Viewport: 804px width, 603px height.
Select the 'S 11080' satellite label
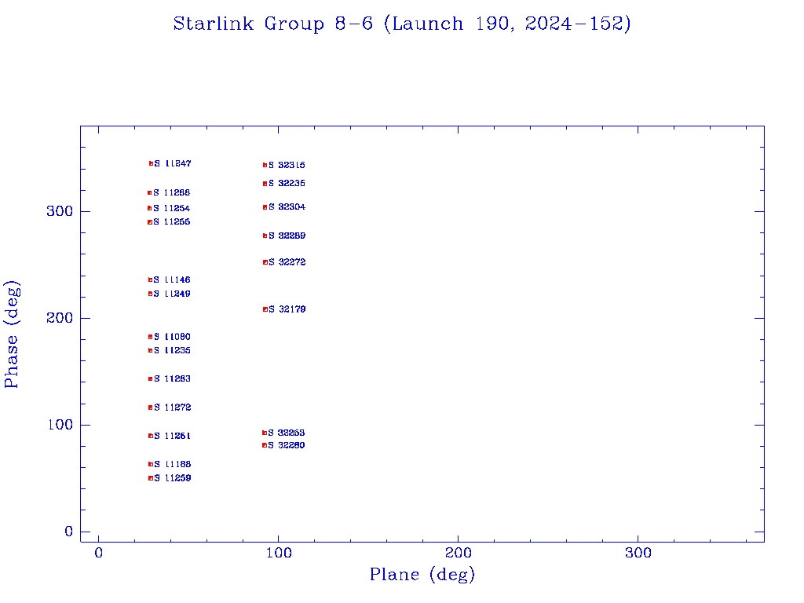click(x=172, y=337)
